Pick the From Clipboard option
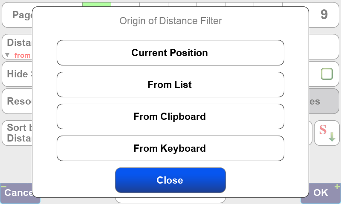 pyautogui.click(x=170, y=116)
